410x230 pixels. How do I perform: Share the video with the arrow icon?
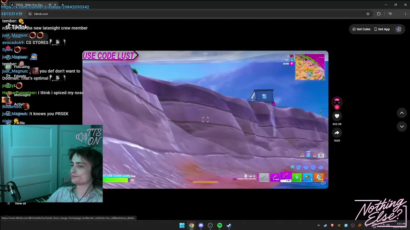(337, 133)
